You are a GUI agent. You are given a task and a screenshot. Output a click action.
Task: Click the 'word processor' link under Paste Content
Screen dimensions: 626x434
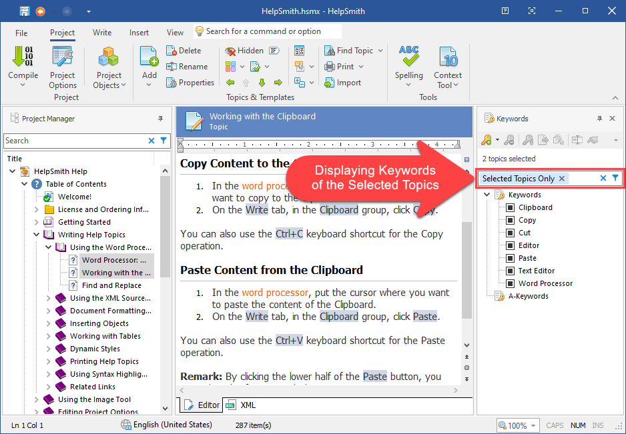click(275, 293)
